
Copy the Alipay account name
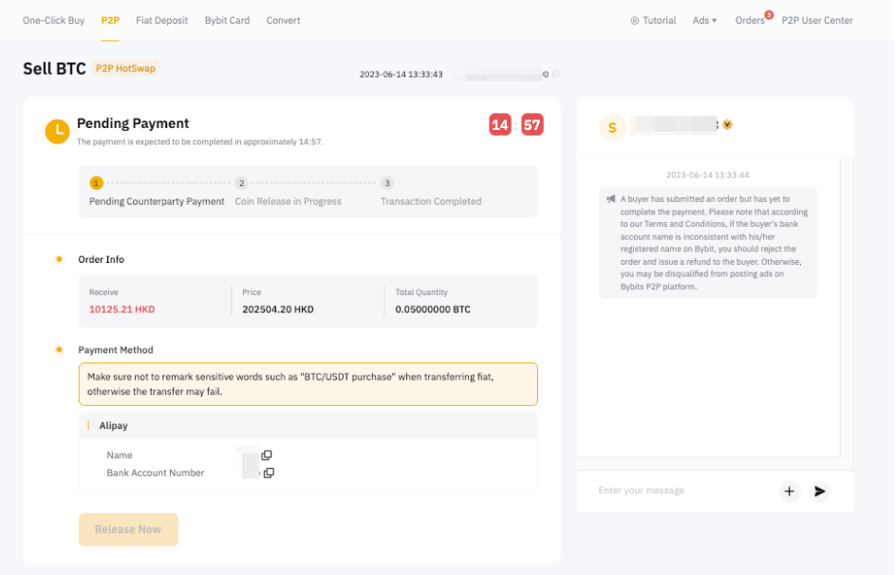(x=267, y=455)
